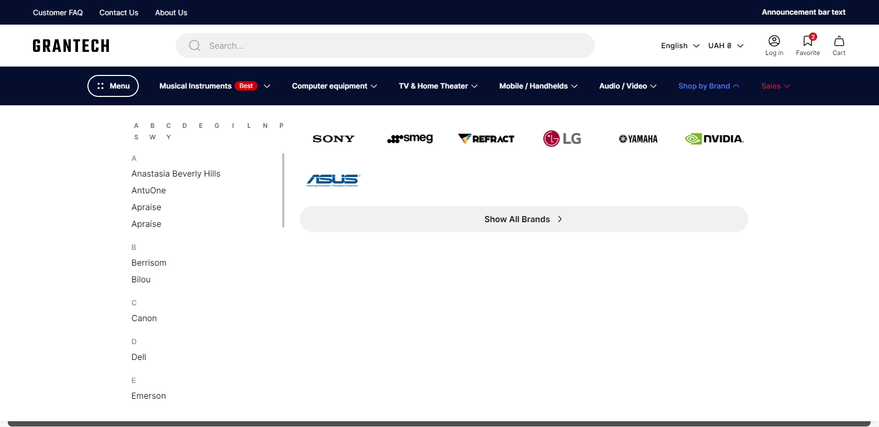Select the Asus brand logo
This screenshot has height=427, width=879.
[333, 180]
